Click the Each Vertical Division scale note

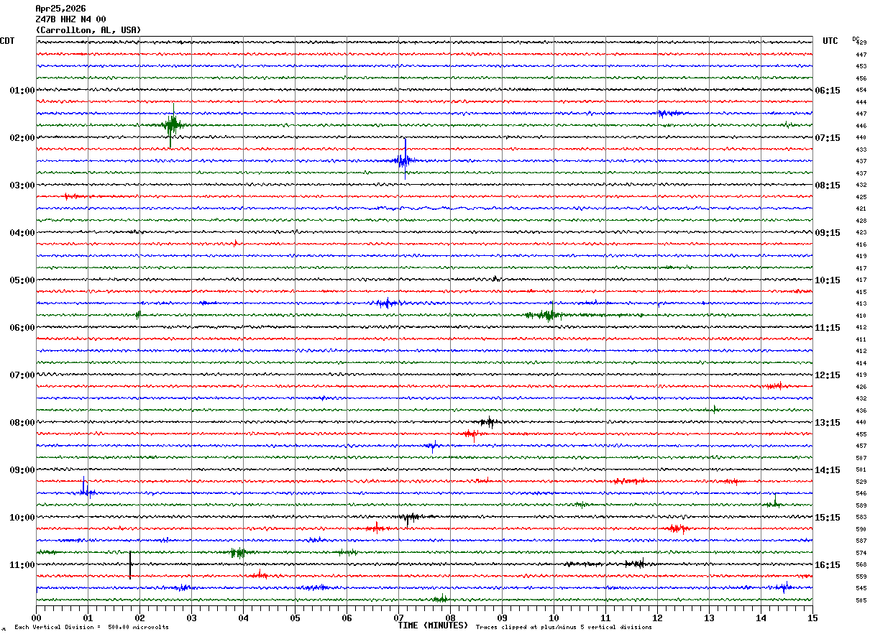coord(91,627)
